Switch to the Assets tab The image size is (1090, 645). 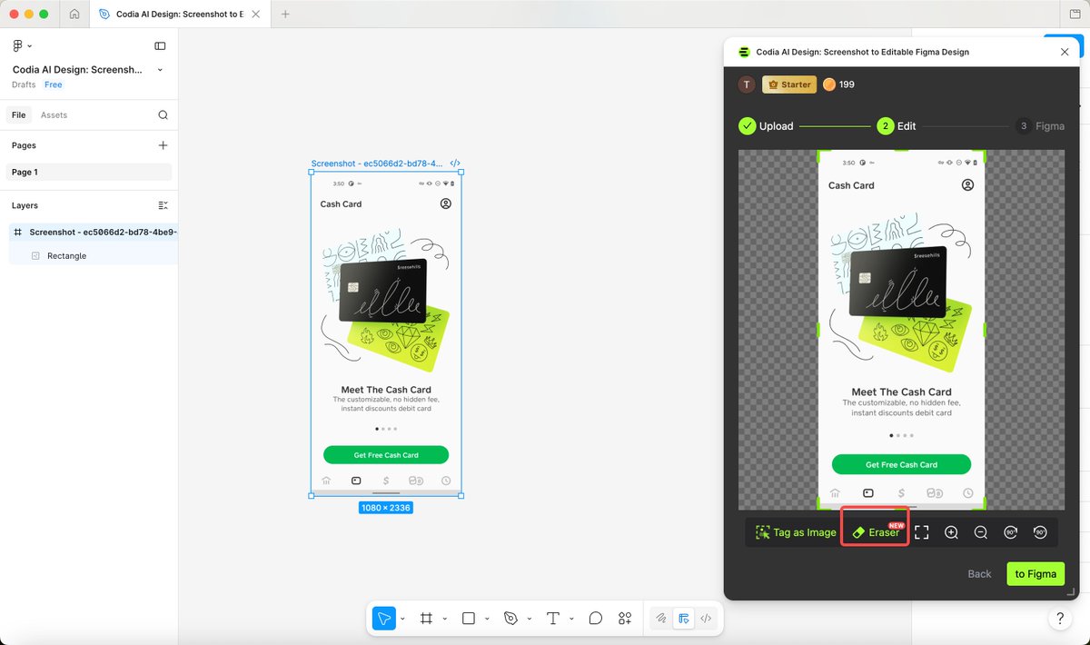point(54,115)
